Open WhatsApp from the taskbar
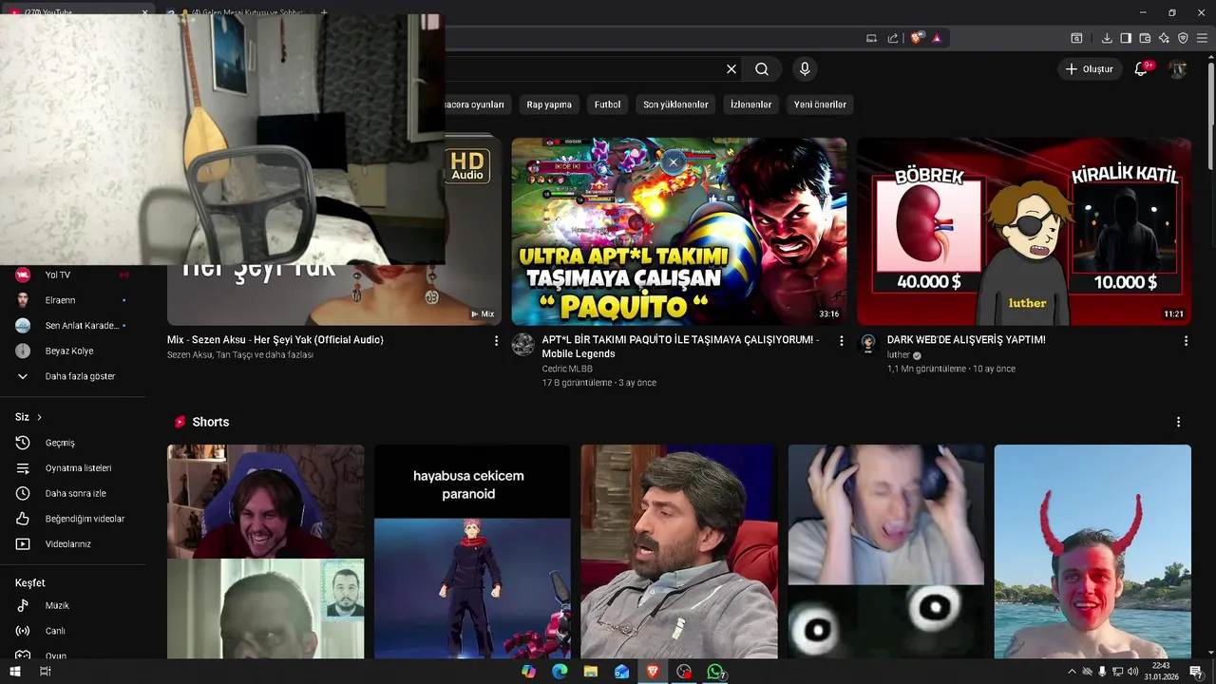This screenshot has width=1216, height=684. [715, 672]
